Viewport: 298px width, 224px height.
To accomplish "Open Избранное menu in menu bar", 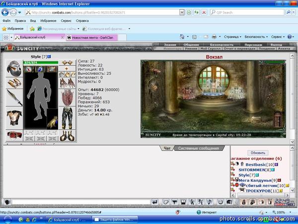I will click(x=48, y=20).
